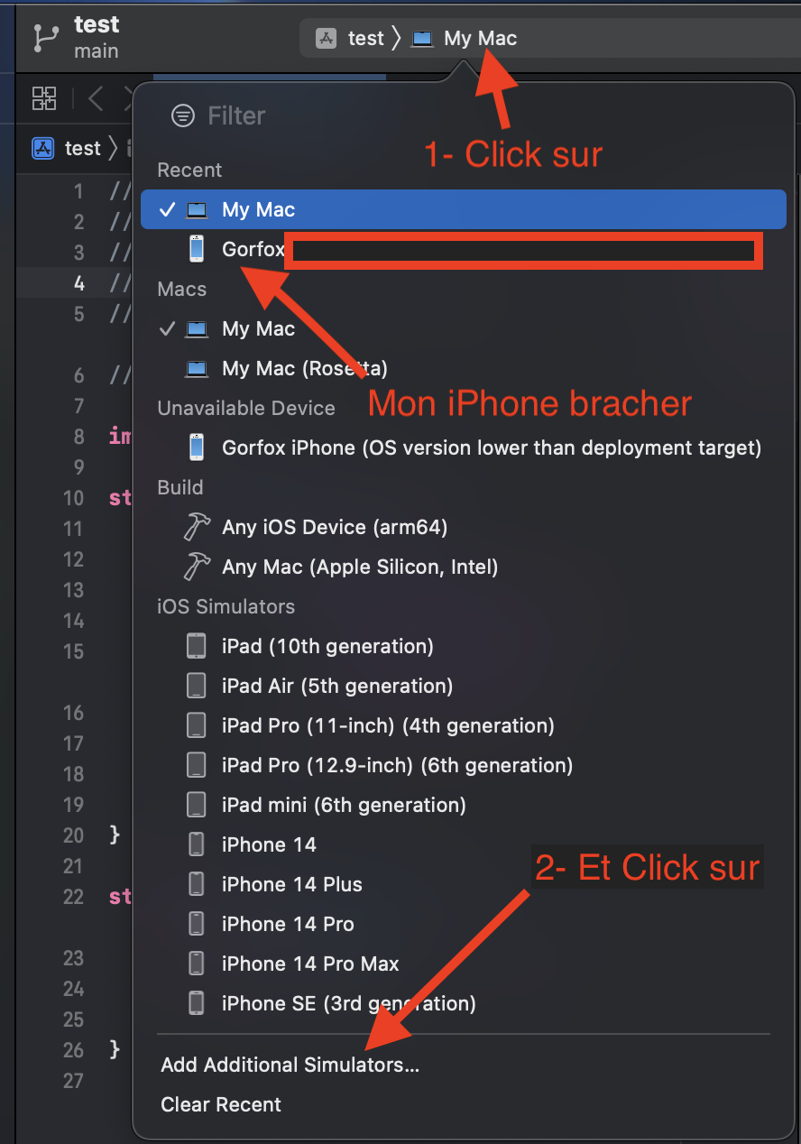Click line number 26 in the gutter
Viewport: 801px width, 1144px height.
point(73,1050)
